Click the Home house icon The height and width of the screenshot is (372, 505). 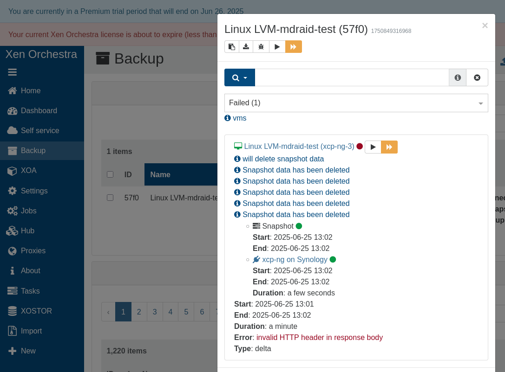coord(12,90)
